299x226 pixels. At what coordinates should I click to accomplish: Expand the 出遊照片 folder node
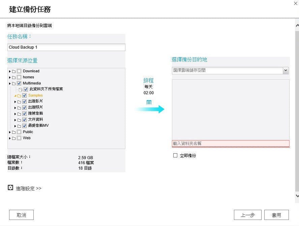point(15,108)
